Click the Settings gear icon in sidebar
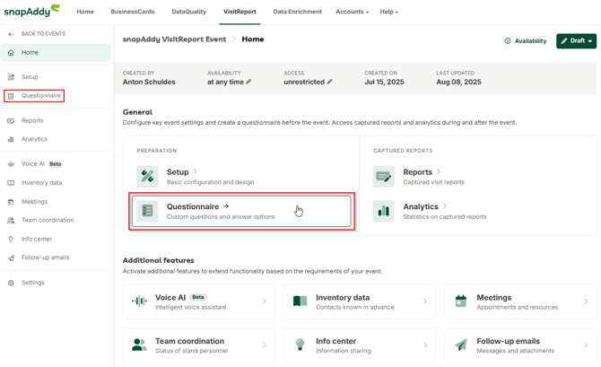The width and height of the screenshot is (601, 367). tap(11, 283)
